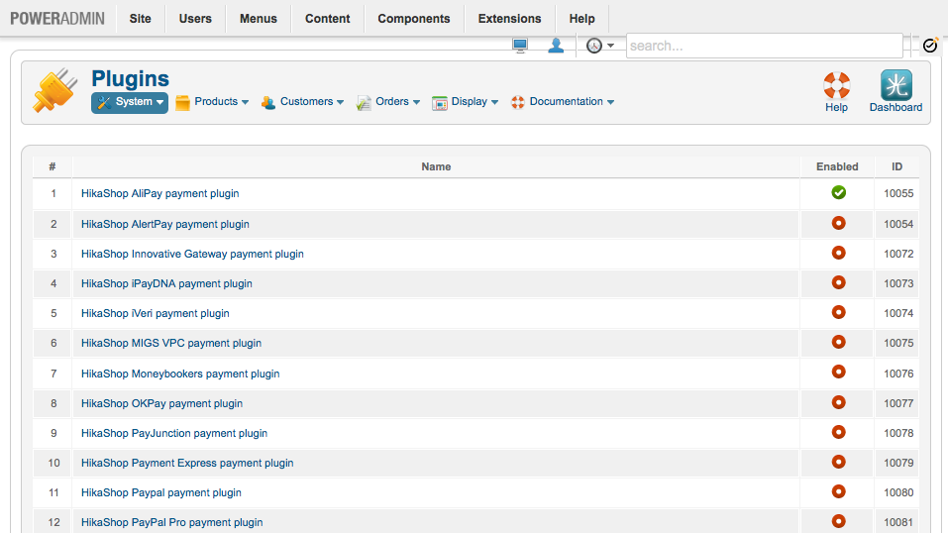Click the Orders notepad icon
Screen dimensions: 948x533
click(364, 103)
